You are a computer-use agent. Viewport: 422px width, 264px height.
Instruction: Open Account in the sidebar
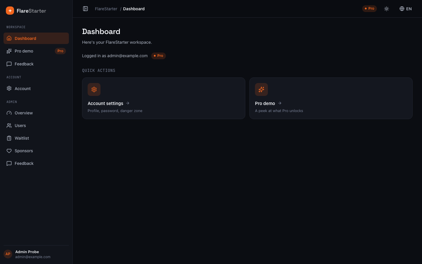pos(36,89)
